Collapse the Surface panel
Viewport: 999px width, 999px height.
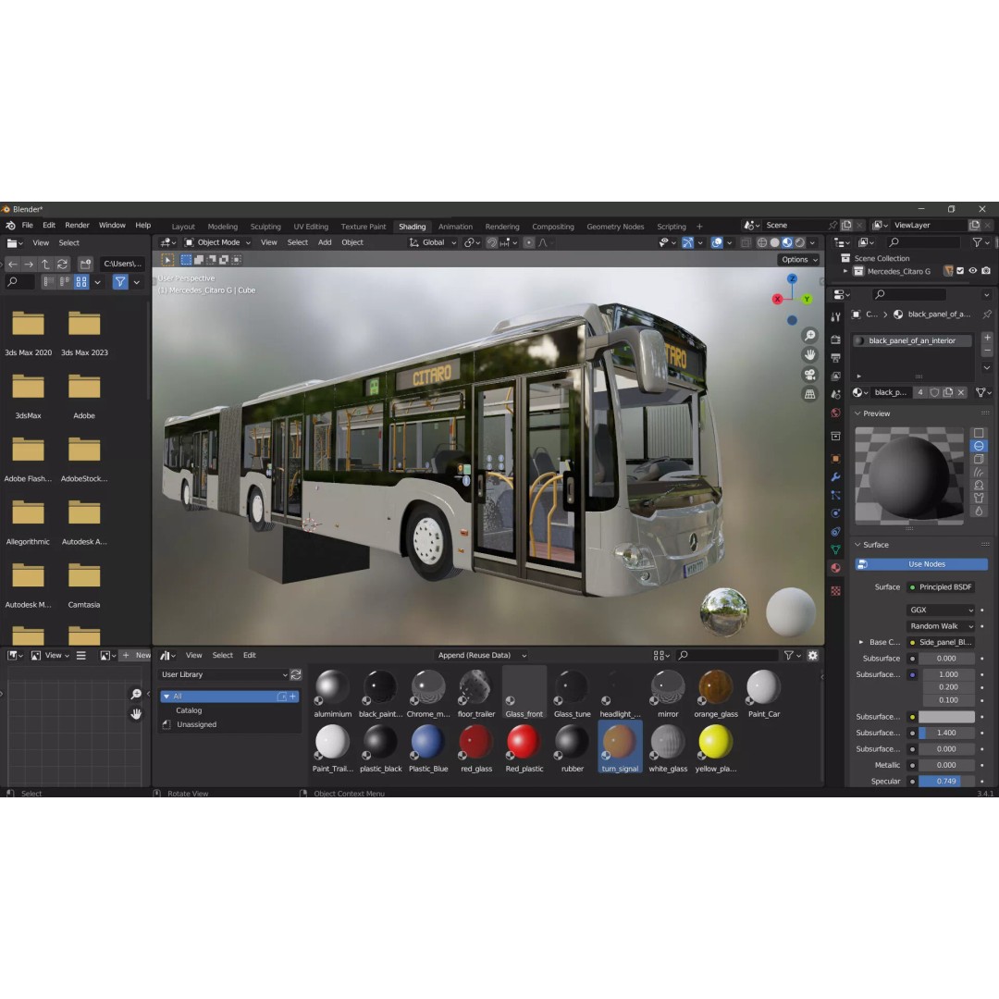coord(857,546)
